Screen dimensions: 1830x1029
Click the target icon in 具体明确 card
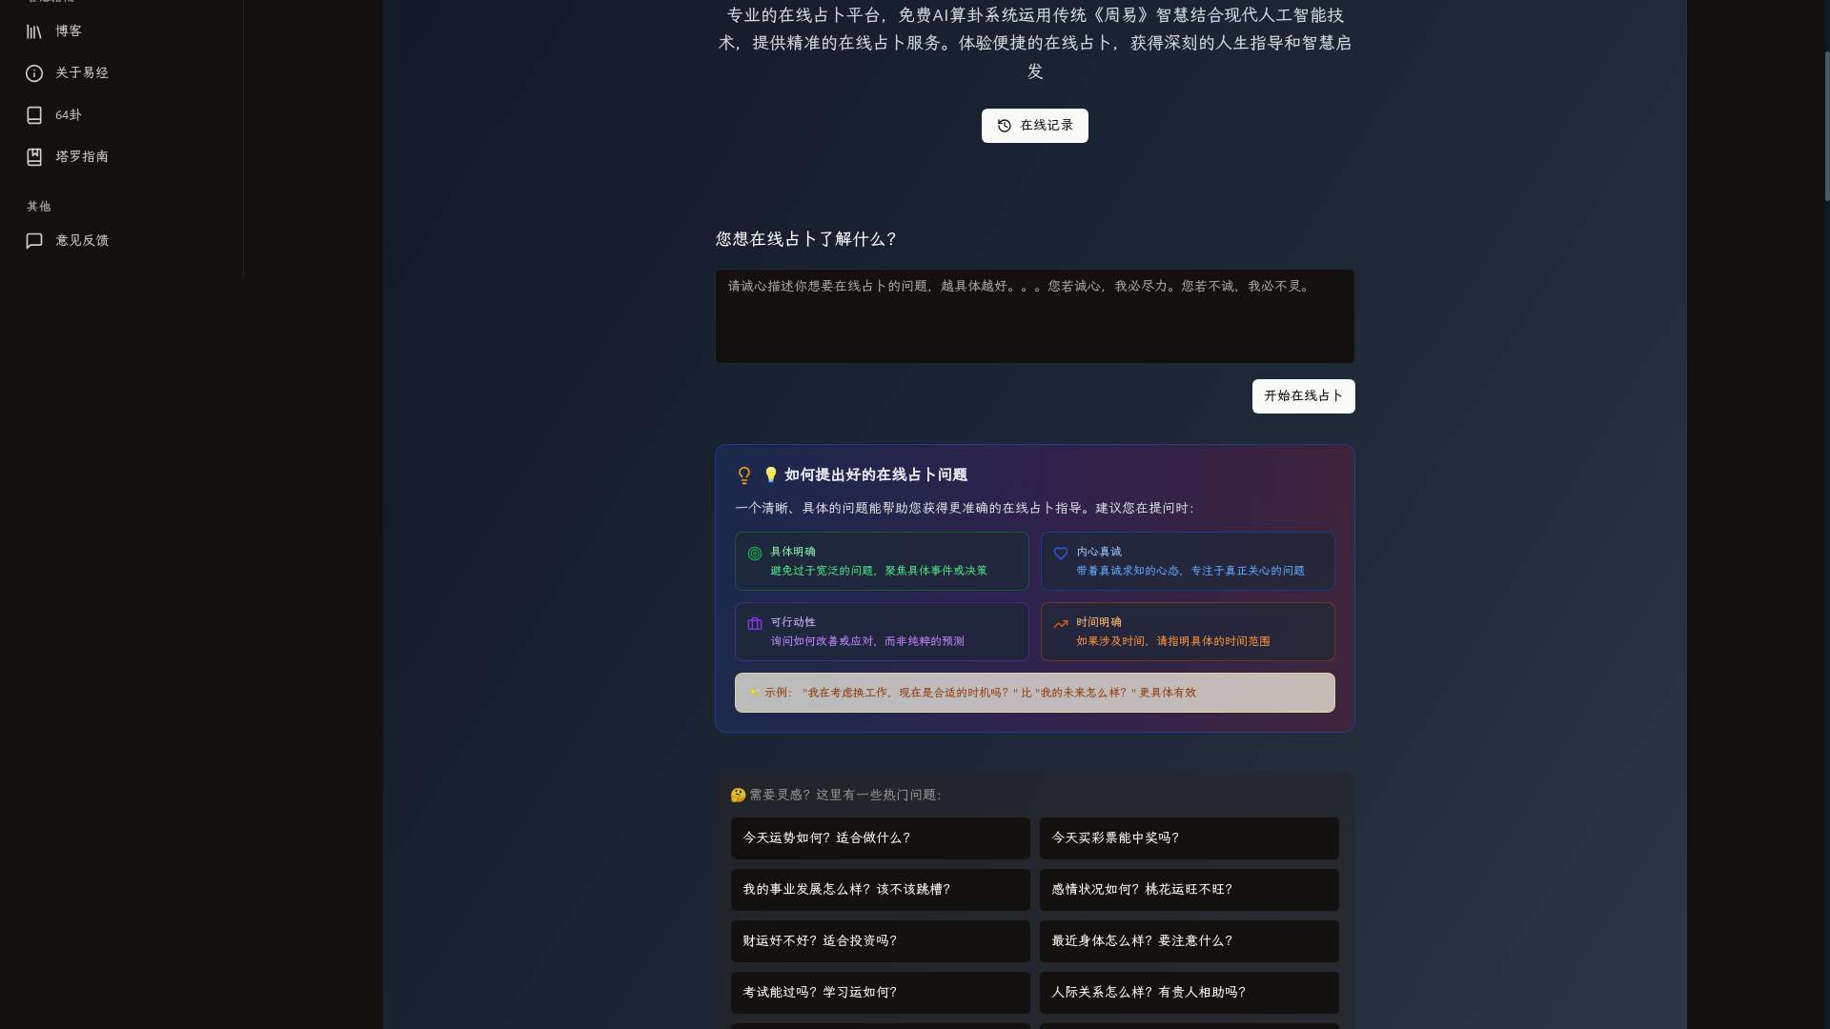[755, 554]
